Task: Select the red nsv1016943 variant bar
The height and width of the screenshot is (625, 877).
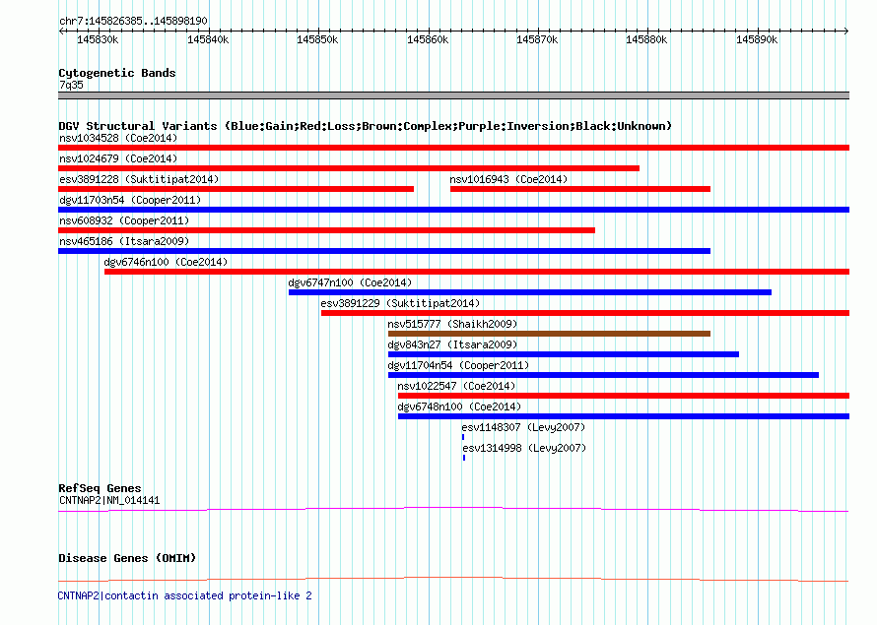Action: pos(580,189)
